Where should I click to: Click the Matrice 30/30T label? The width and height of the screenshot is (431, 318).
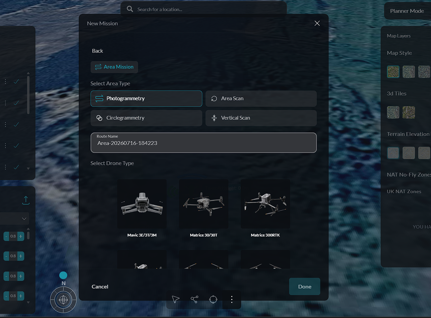[204, 235]
